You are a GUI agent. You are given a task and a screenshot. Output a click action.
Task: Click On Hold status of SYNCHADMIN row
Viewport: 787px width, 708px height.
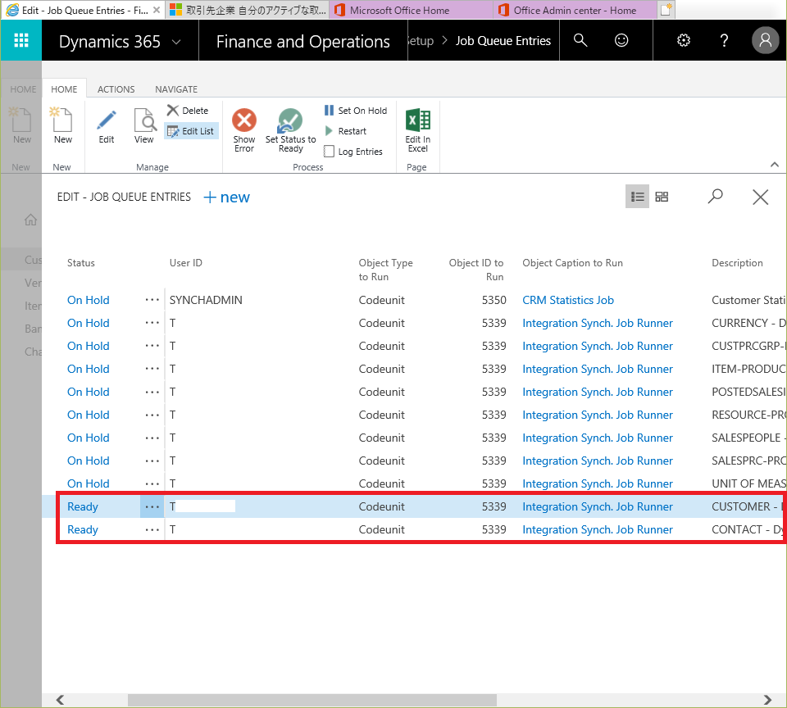click(89, 300)
